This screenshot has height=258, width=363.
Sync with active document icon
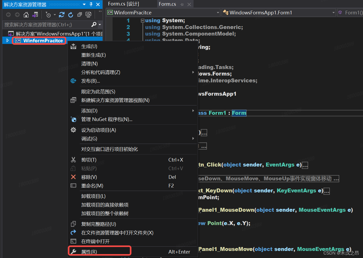point(62,15)
